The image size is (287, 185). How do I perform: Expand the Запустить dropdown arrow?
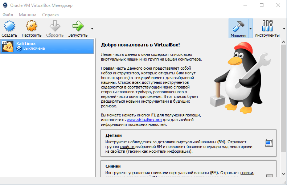point(92,29)
